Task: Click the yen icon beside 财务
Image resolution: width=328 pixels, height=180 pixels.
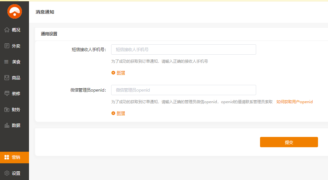Action: [7, 110]
